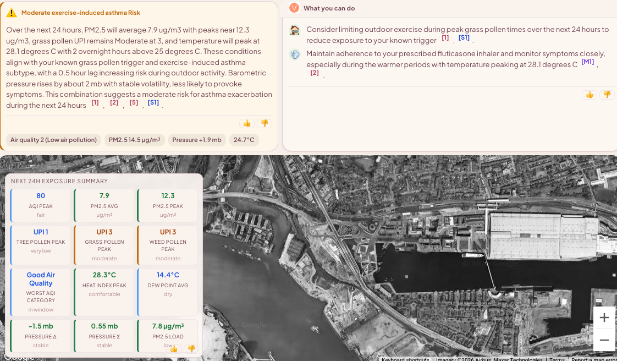
Task: Open citation [2] in the inhaler advice
Action: (315, 73)
